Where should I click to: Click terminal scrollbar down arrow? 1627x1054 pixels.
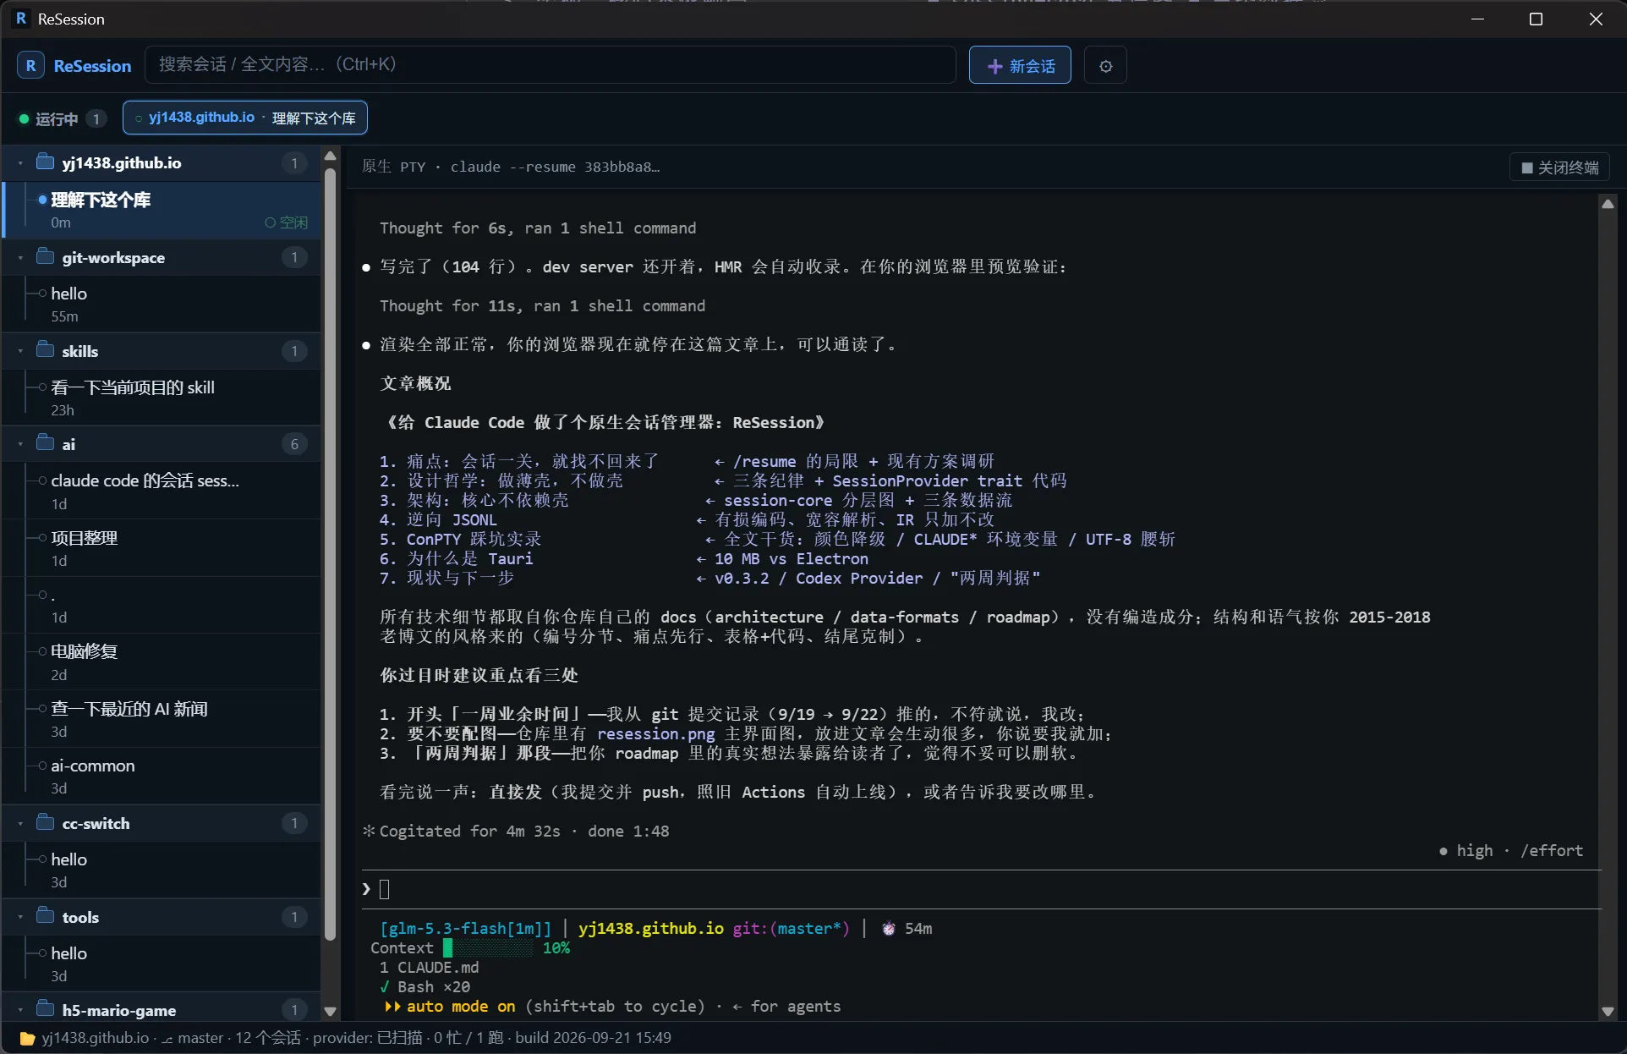tap(1608, 1011)
